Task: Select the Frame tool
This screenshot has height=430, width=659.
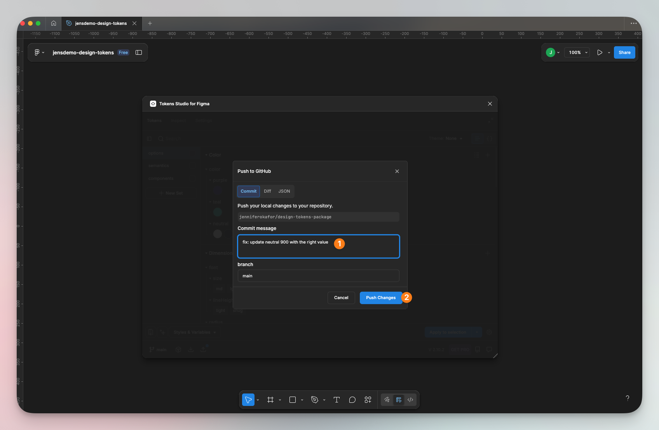Action: (x=270, y=400)
